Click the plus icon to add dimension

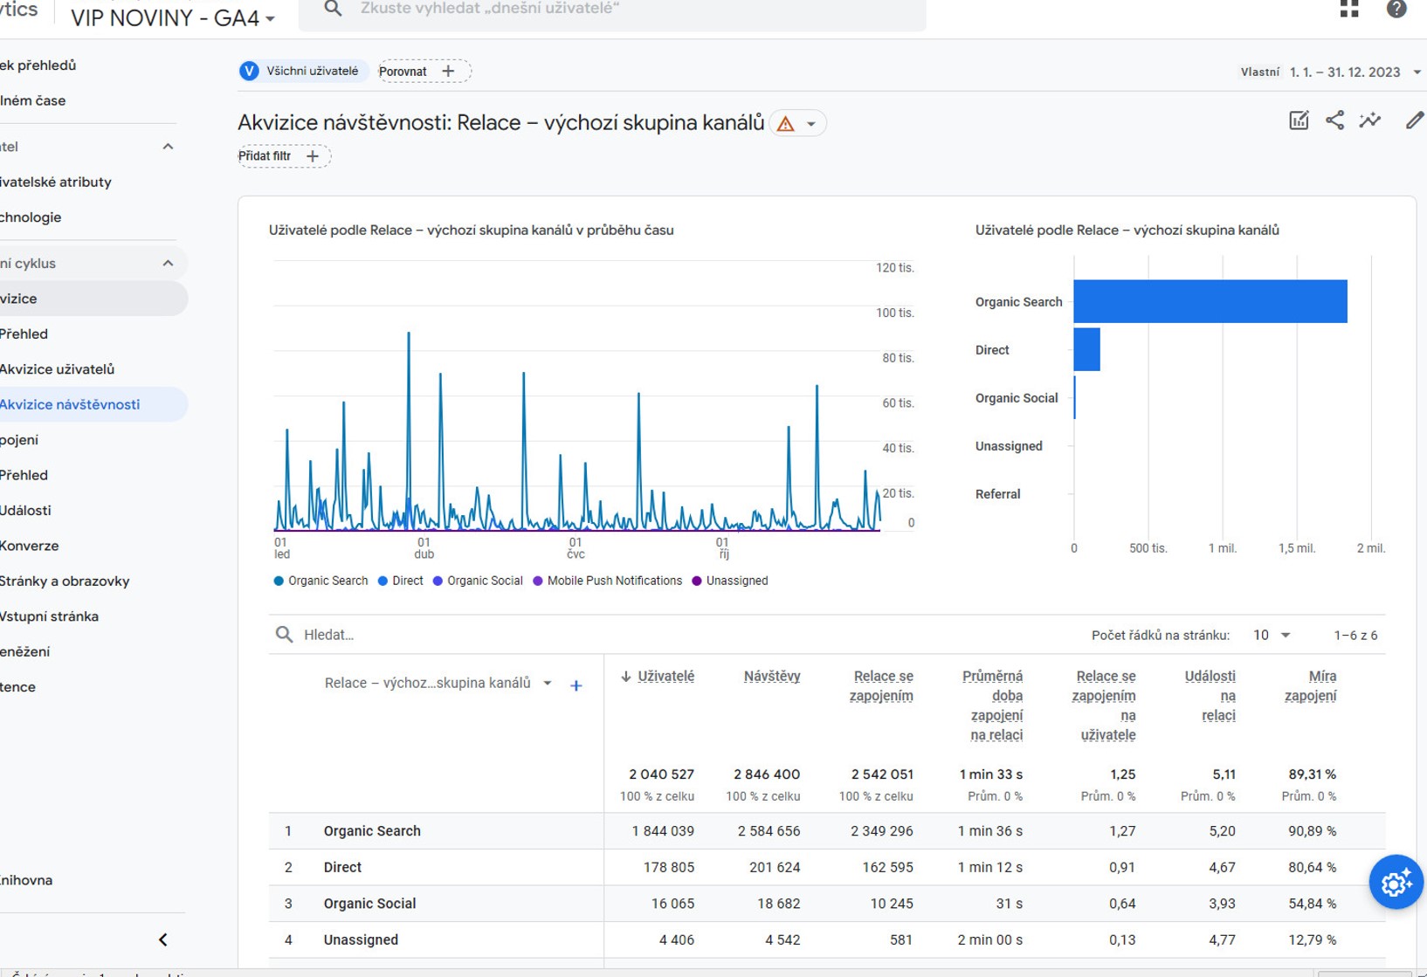(576, 685)
